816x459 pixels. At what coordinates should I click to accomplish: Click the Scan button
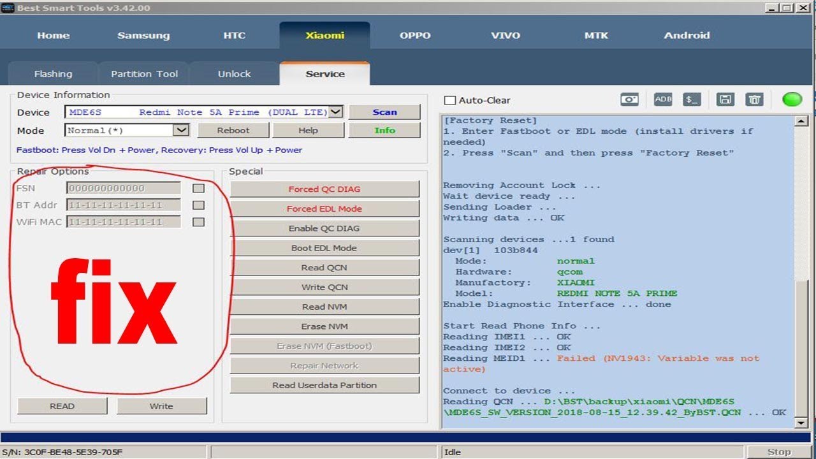pyautogui.click(x=384, y=112)
